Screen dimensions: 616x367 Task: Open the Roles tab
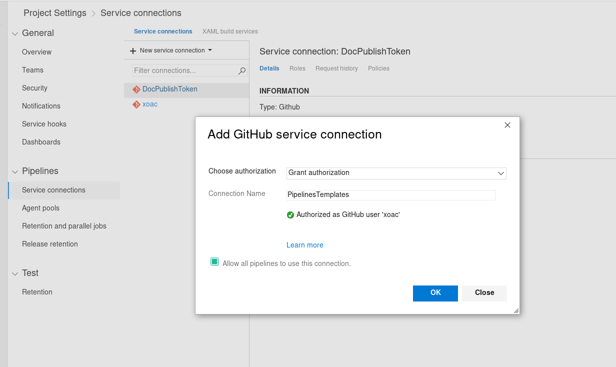[297, 68]
